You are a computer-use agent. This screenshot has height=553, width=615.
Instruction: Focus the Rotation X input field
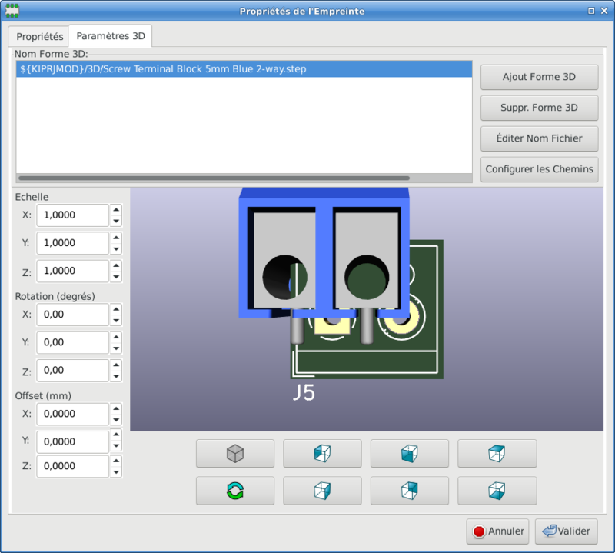[x=72, y=315]
